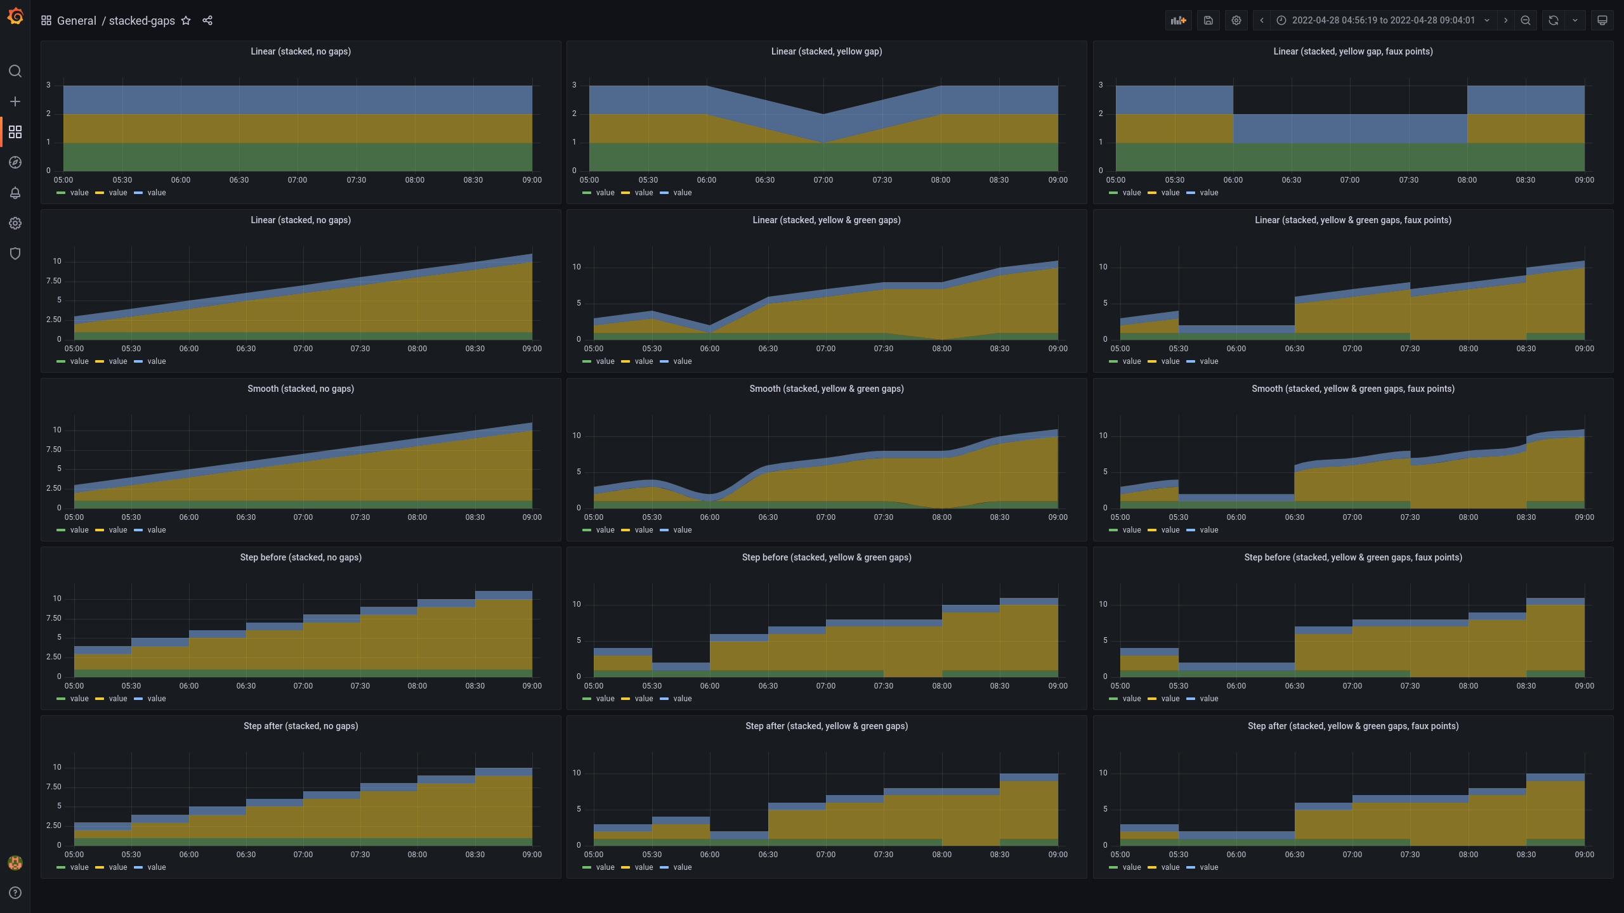The height and width of the screenshot is (913, 1624).
Task: Open the Dashboards icon in the sidebar
Action: pyautogui.click(x=15, y=132)
